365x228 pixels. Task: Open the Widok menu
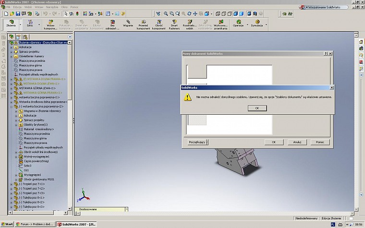click(28, 7)
